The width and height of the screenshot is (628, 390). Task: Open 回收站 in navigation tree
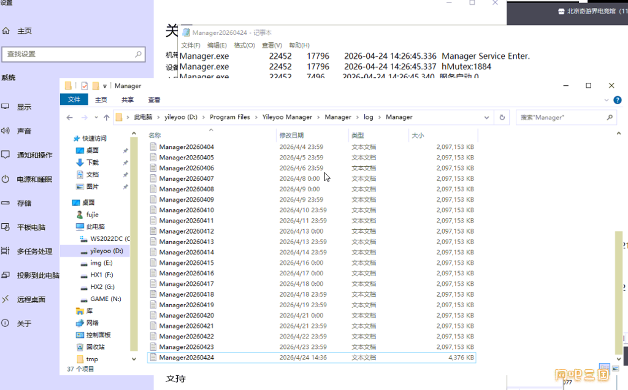point(95,347)
